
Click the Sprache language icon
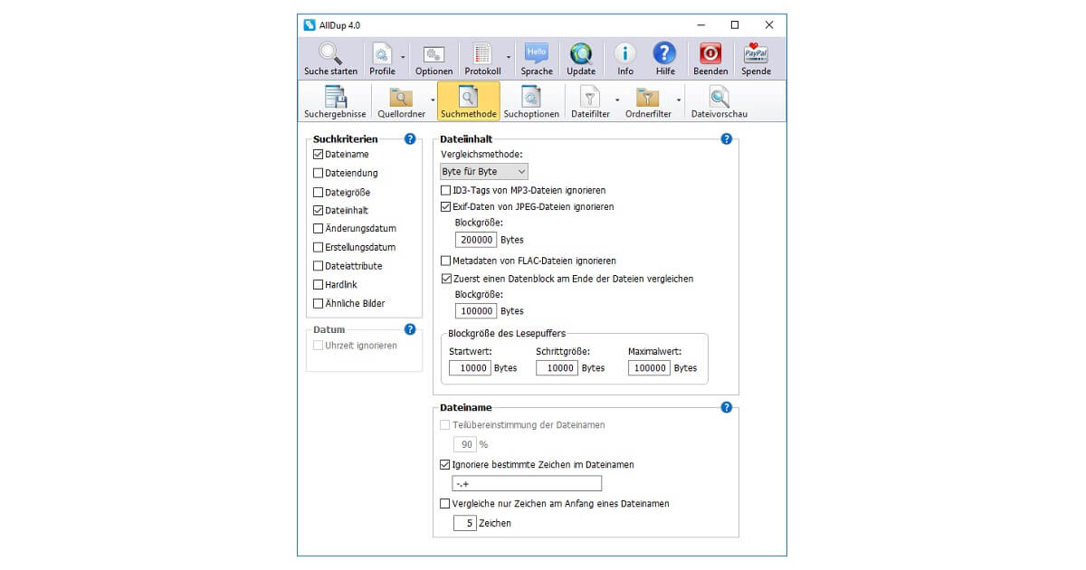point(537,54)
